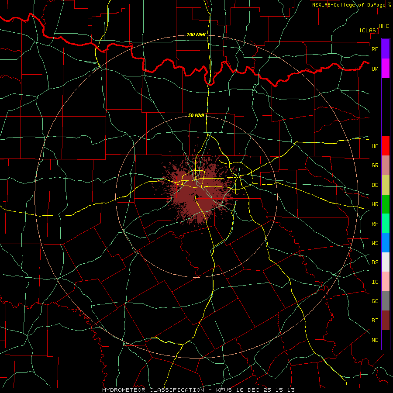
Task: Click the 'HR' legend label
Action: pyautogui.click(x=375, y=204)
